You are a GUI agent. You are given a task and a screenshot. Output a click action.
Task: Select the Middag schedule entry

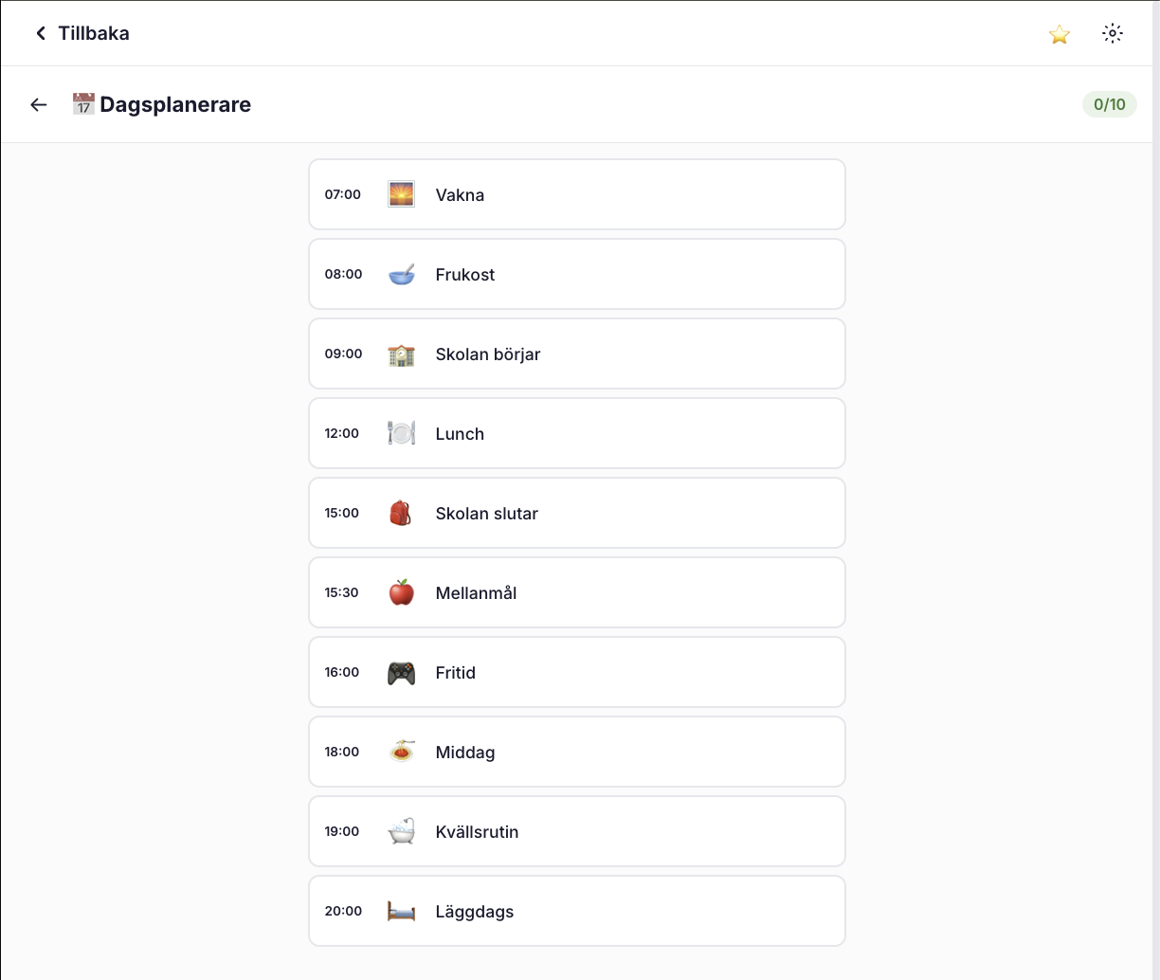pyautogui.click(x=576, y=752)
